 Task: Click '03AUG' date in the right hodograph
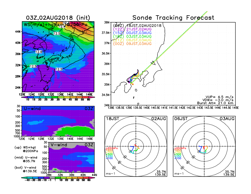pos(227,119)
